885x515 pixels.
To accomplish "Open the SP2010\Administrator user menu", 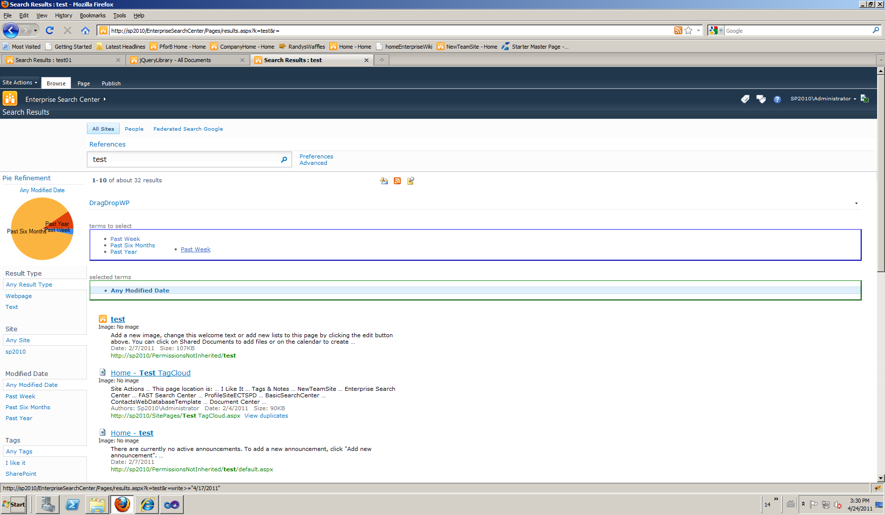I will pyautogui.click(x=823, y=98).
